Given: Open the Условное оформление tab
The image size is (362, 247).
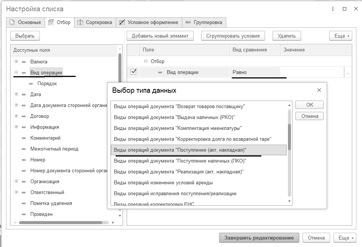Looking at the screenshot, I should click(149, 23).
